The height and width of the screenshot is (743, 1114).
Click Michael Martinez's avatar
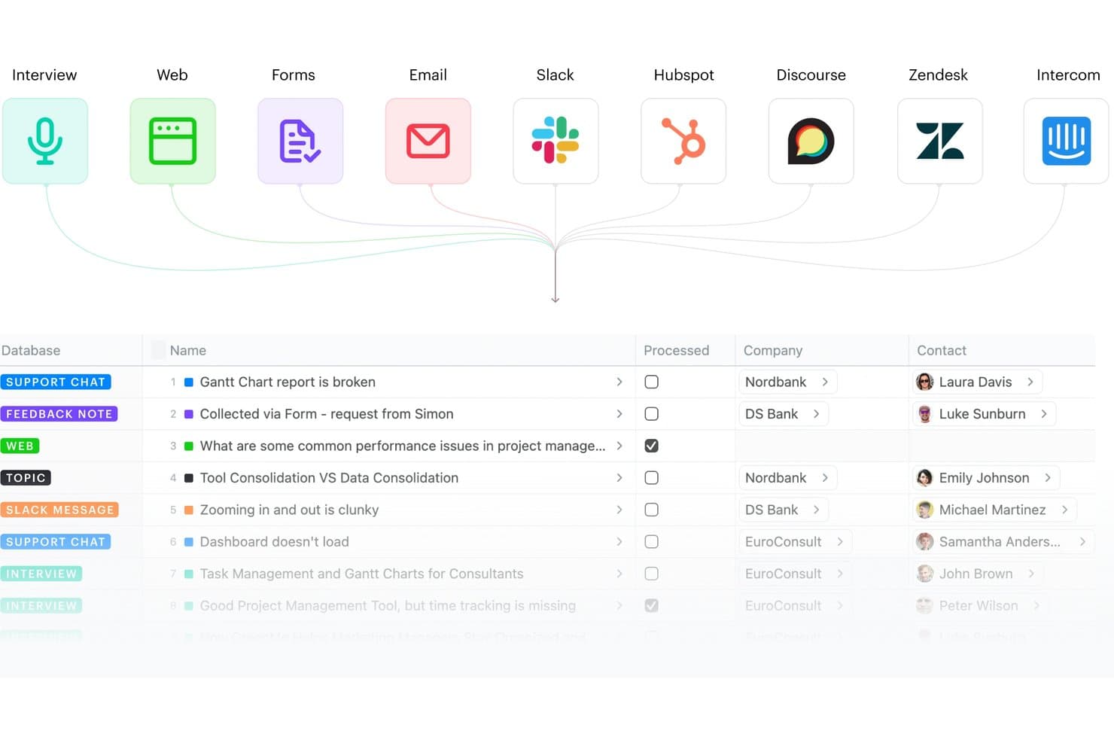click(x=925, y=510)
